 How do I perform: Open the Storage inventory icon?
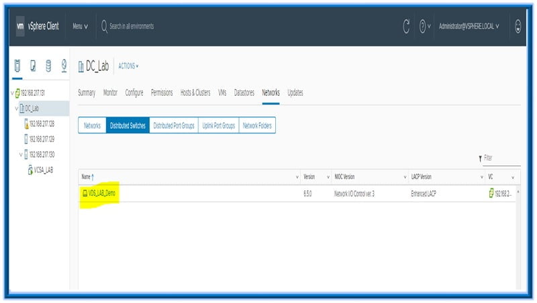tap(48, 66)
